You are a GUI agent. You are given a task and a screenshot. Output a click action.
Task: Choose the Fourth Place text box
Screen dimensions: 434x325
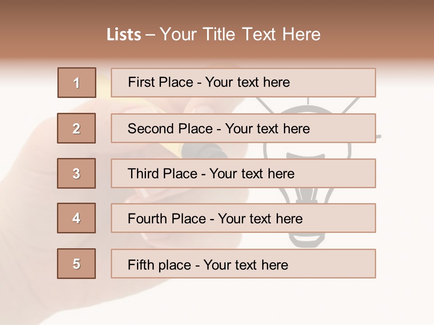tap(243, 218)
